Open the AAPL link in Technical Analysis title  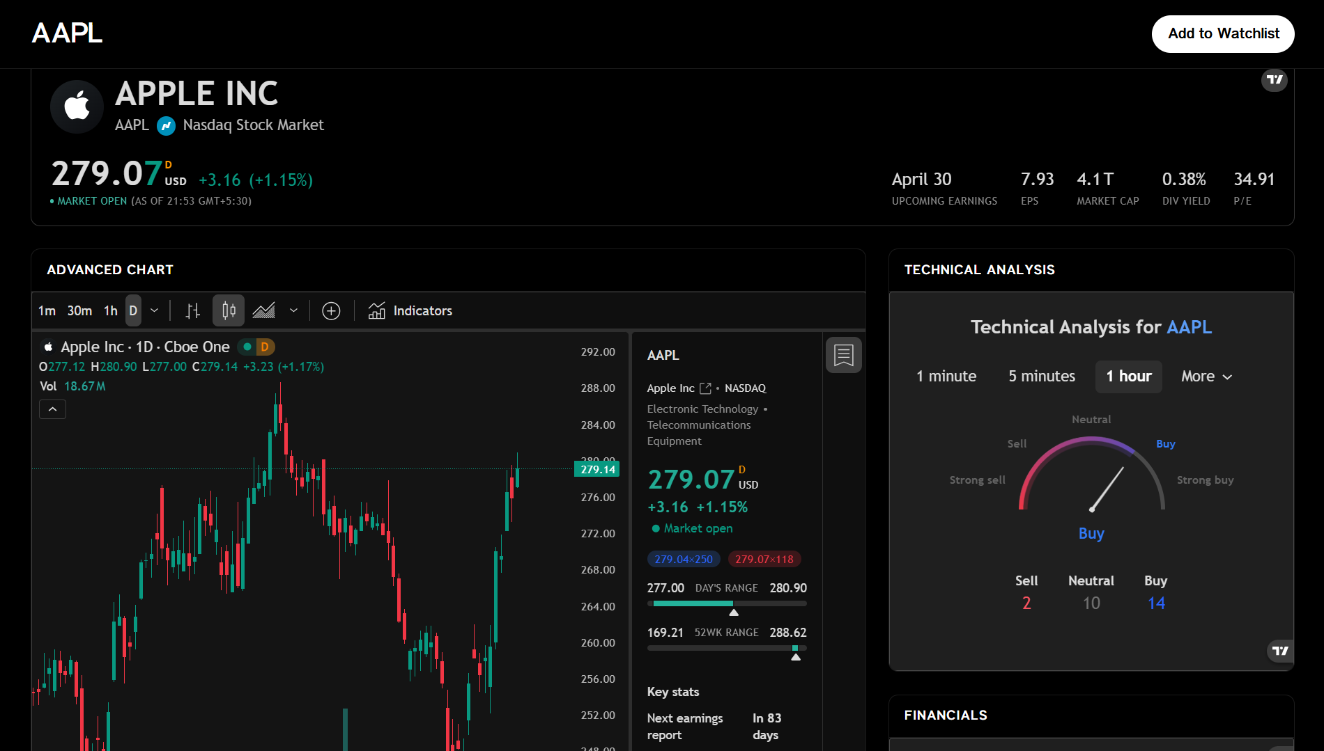click(1189, 327)
